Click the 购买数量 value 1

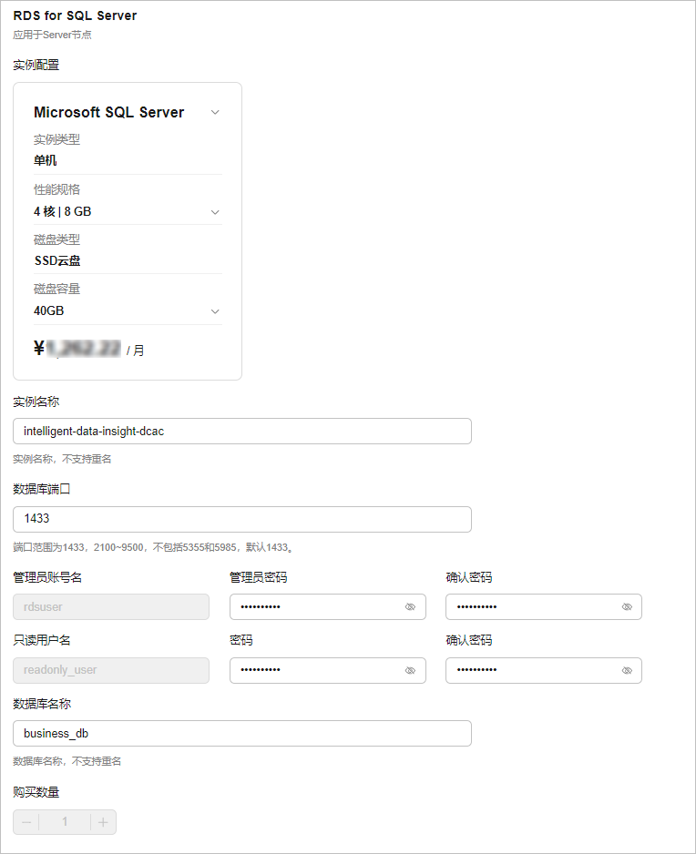65,821
